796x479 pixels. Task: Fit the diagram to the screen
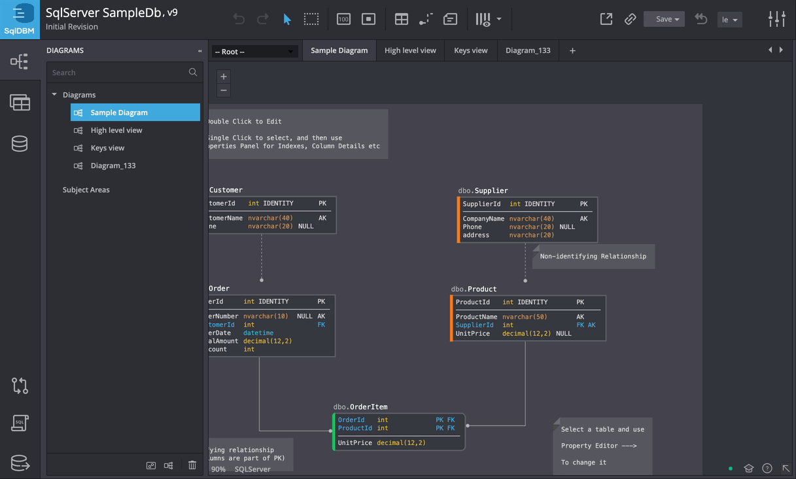pos(369,20)
